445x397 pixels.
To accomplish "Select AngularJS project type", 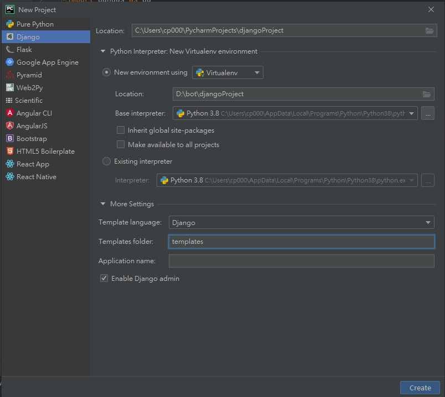I will [x=46, y=126].
